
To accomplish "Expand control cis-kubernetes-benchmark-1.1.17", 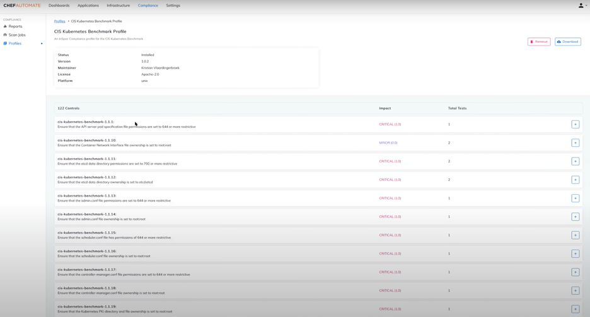I will point(576,272).
